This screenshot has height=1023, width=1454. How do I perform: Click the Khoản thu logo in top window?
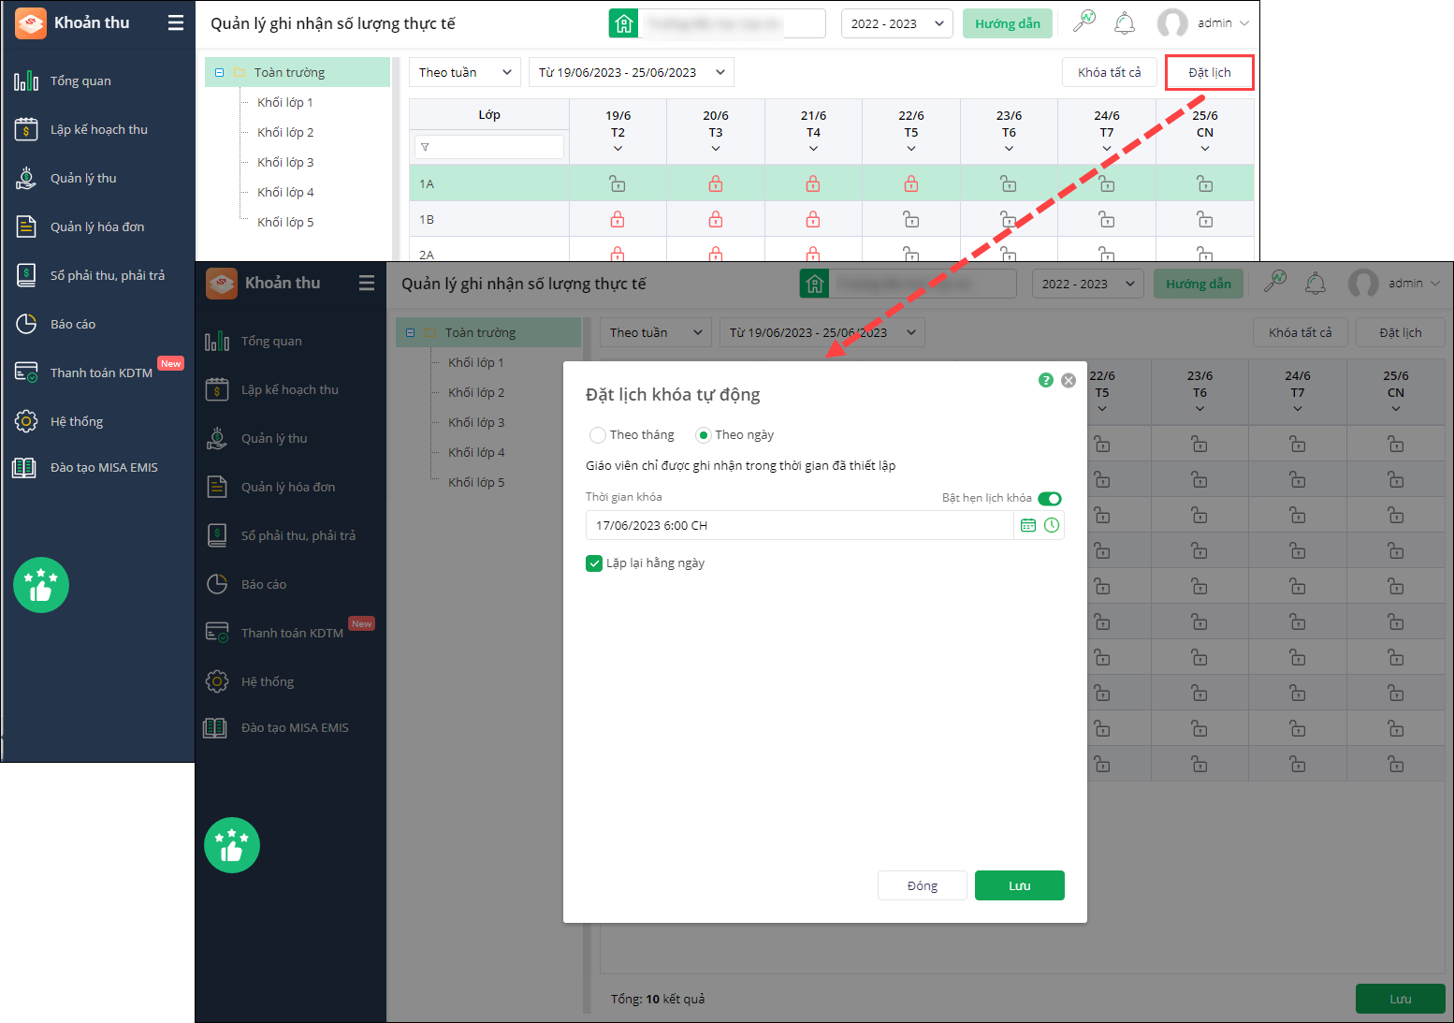click(31, 23)
